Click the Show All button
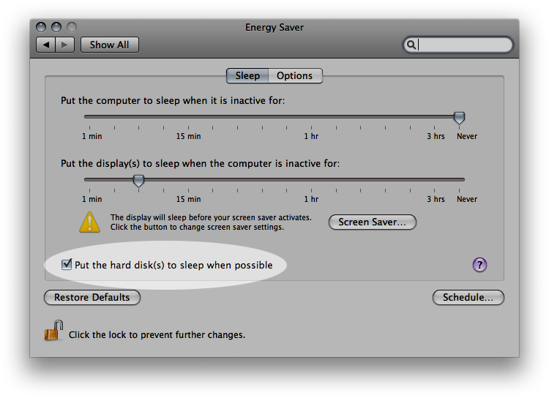The image size is (549, 398). tap(110, 45)
